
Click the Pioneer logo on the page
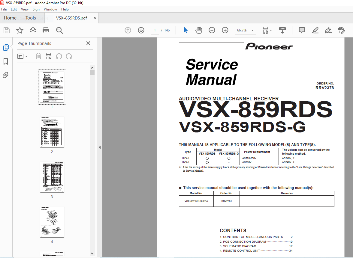click(269, 46)
